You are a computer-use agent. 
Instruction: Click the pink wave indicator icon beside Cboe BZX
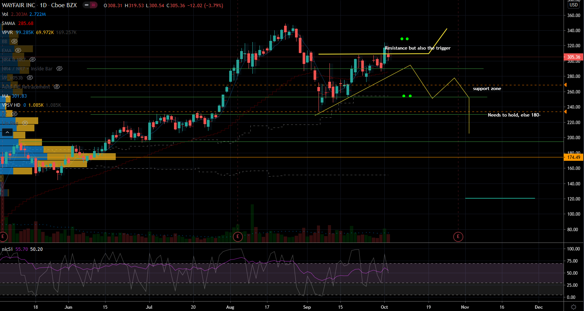coord(93,5)
